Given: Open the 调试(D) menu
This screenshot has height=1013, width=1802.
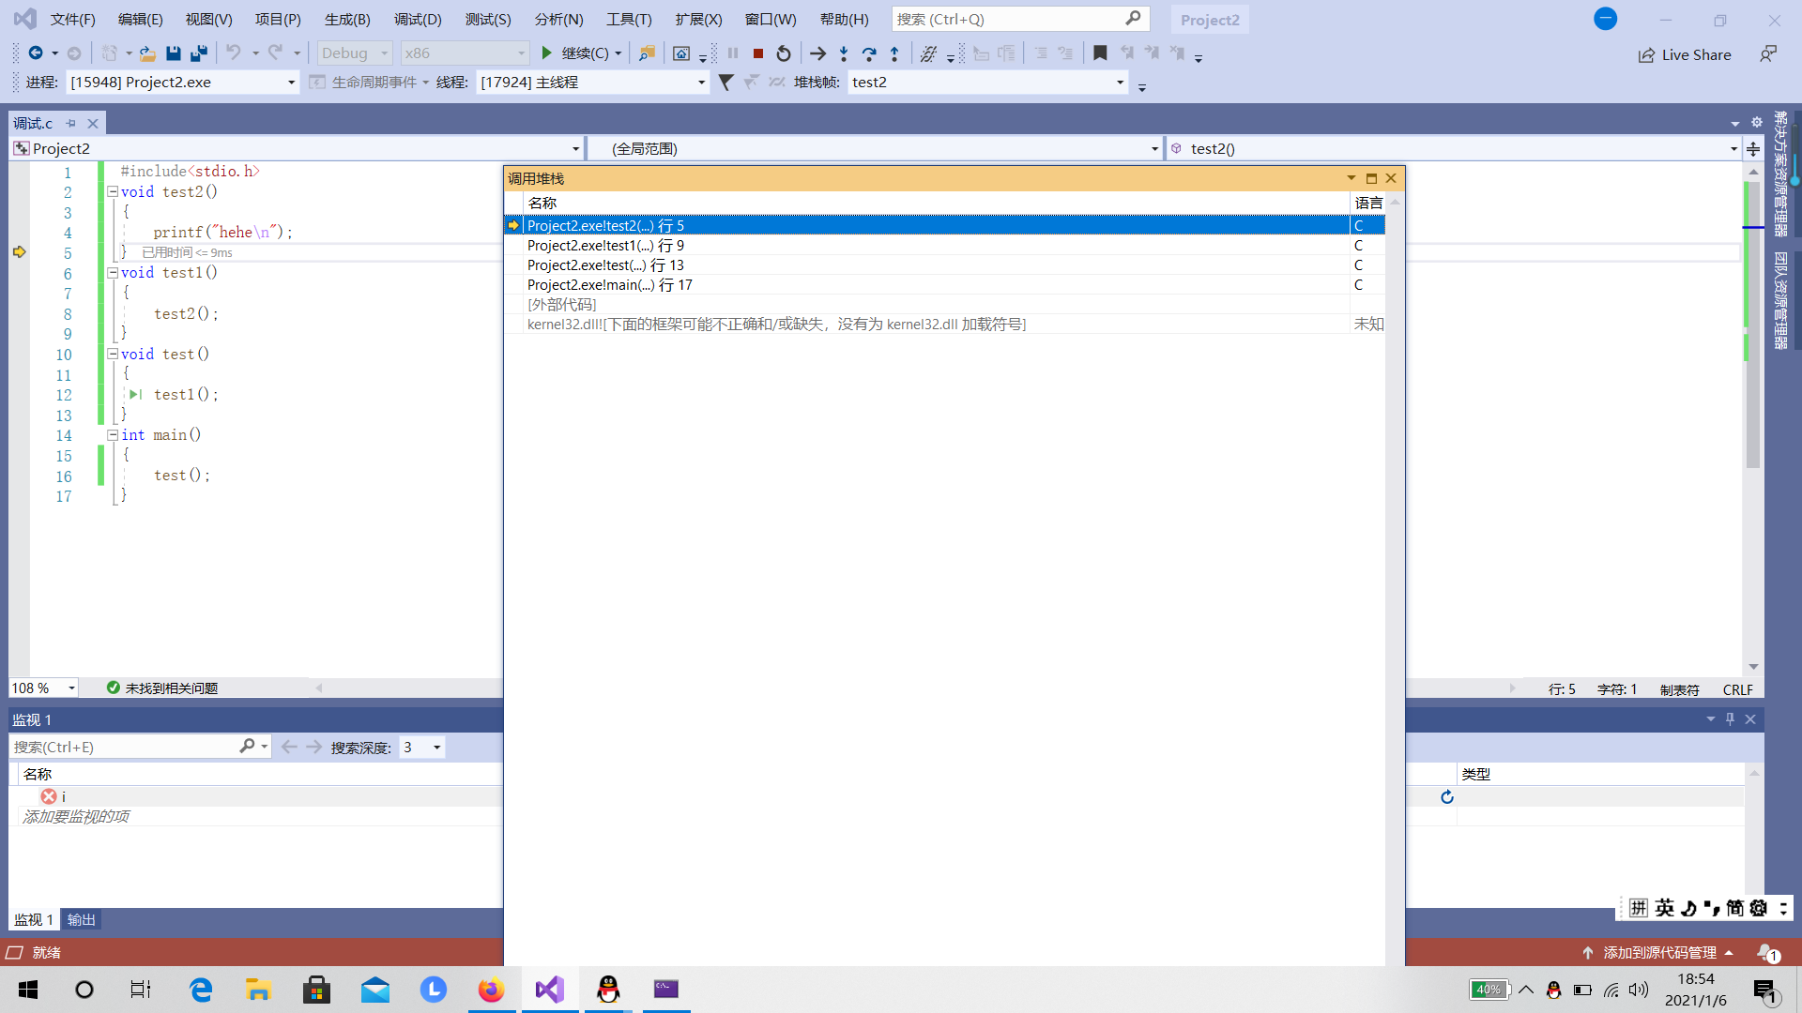Looking at the screenshot, I should click(417, 19).
